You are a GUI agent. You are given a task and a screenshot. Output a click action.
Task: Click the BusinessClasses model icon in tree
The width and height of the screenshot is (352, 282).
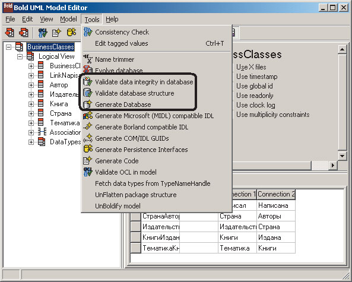19,47
